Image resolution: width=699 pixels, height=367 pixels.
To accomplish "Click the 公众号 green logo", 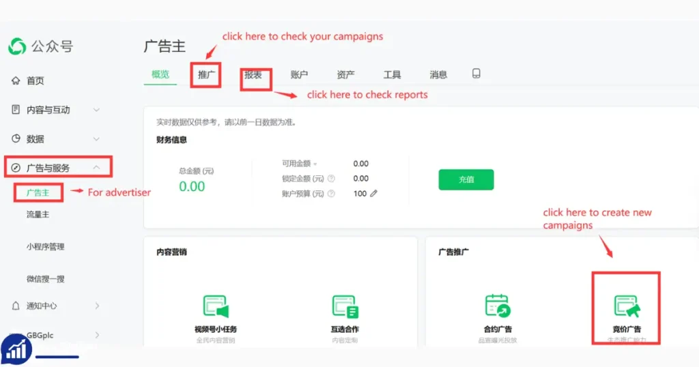I will 17,46.
